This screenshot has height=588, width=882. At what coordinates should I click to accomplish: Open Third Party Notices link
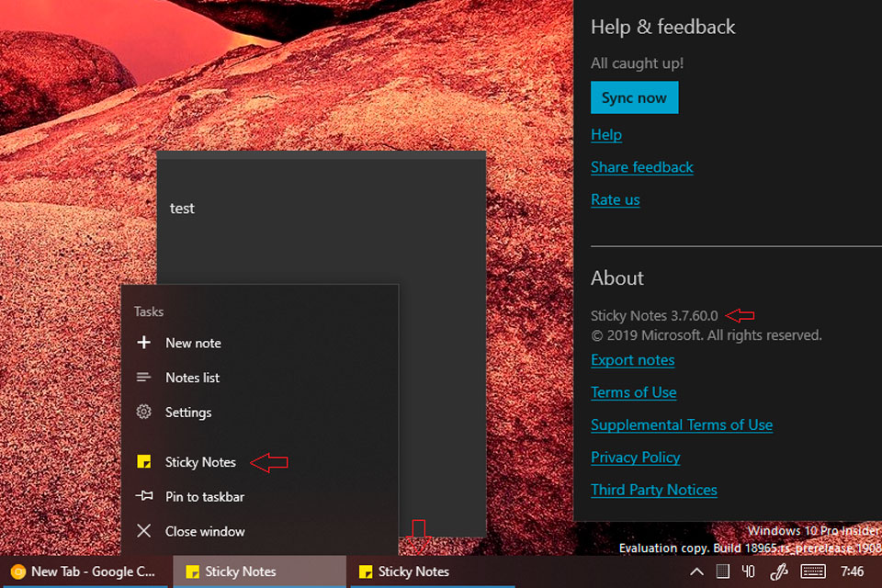[653, 490]
